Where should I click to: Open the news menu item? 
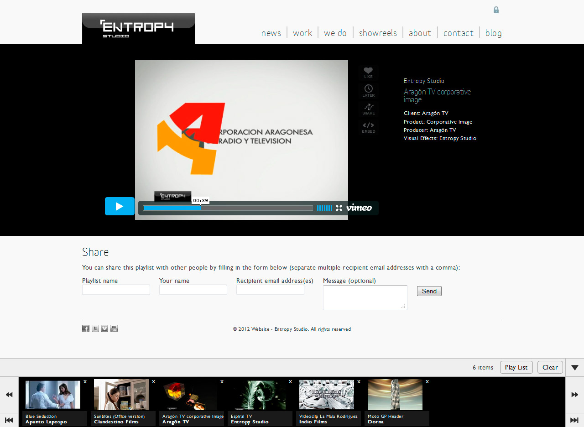[x=271, y=33]
